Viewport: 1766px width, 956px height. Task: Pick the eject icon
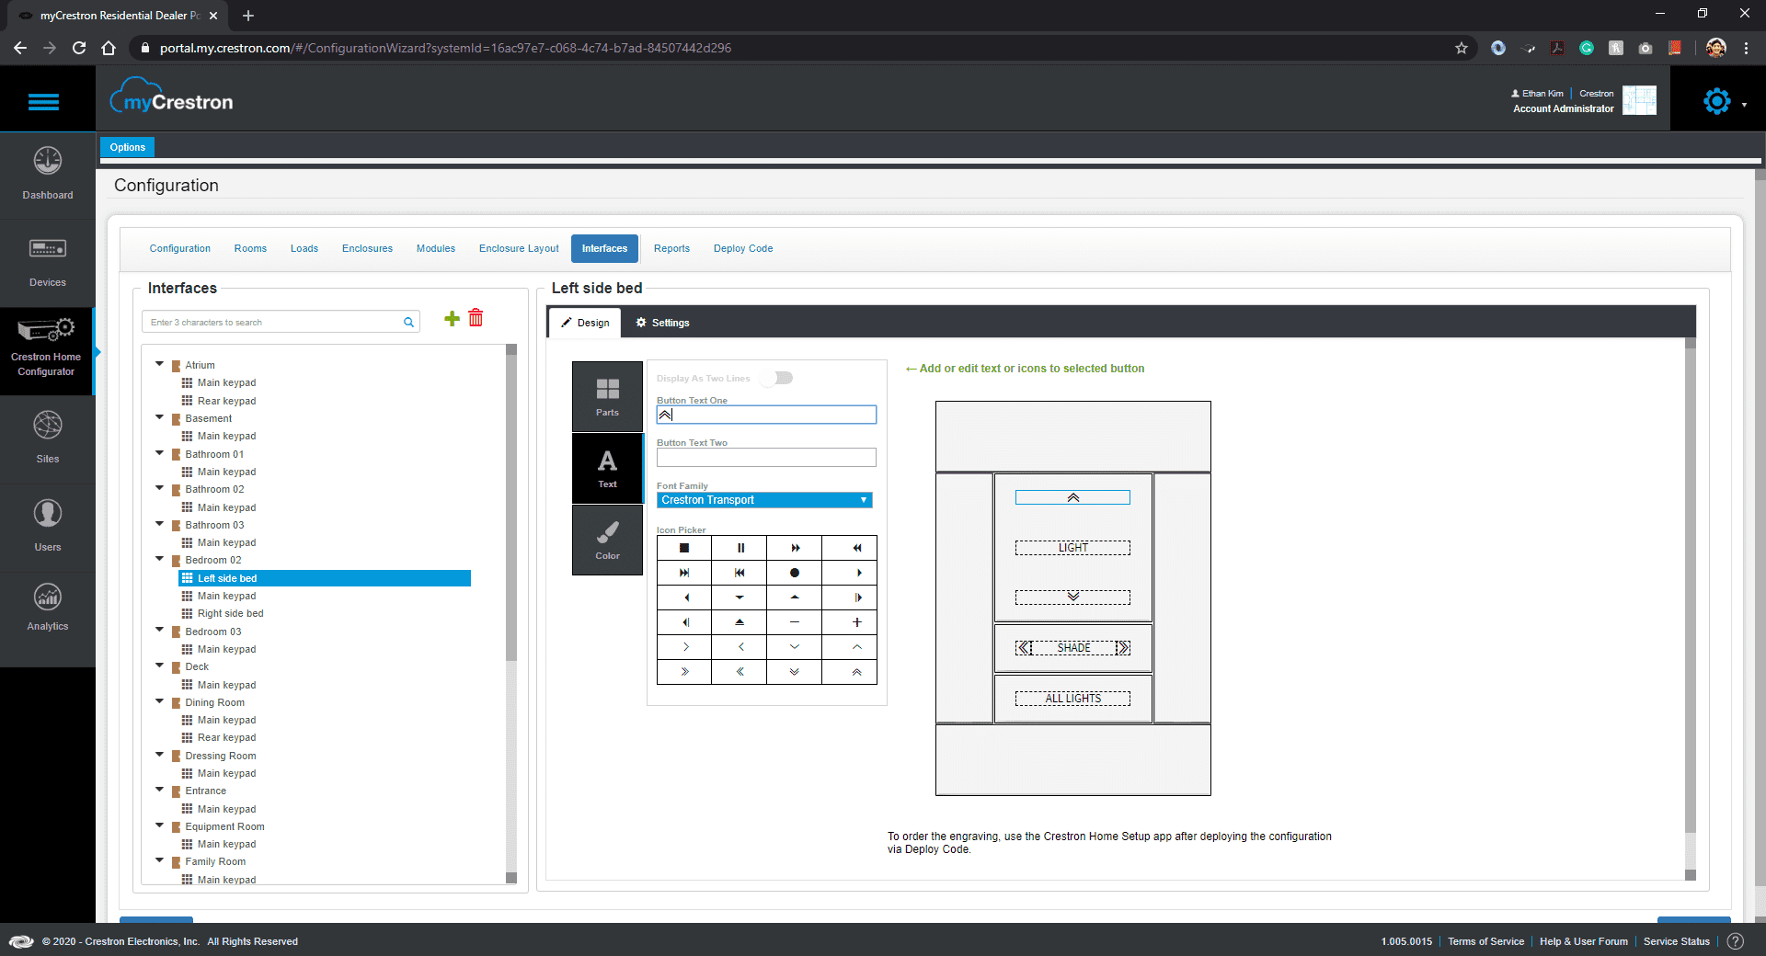click(x=740, y=622)
